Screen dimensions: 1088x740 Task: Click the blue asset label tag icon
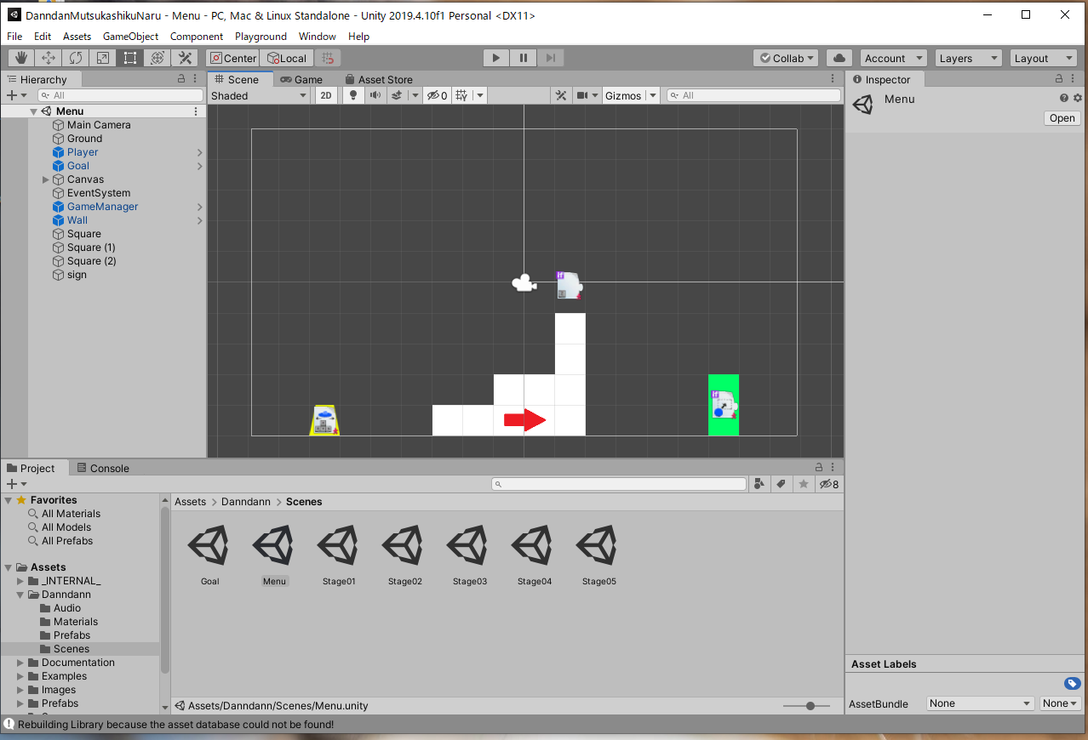[1073, 683]
